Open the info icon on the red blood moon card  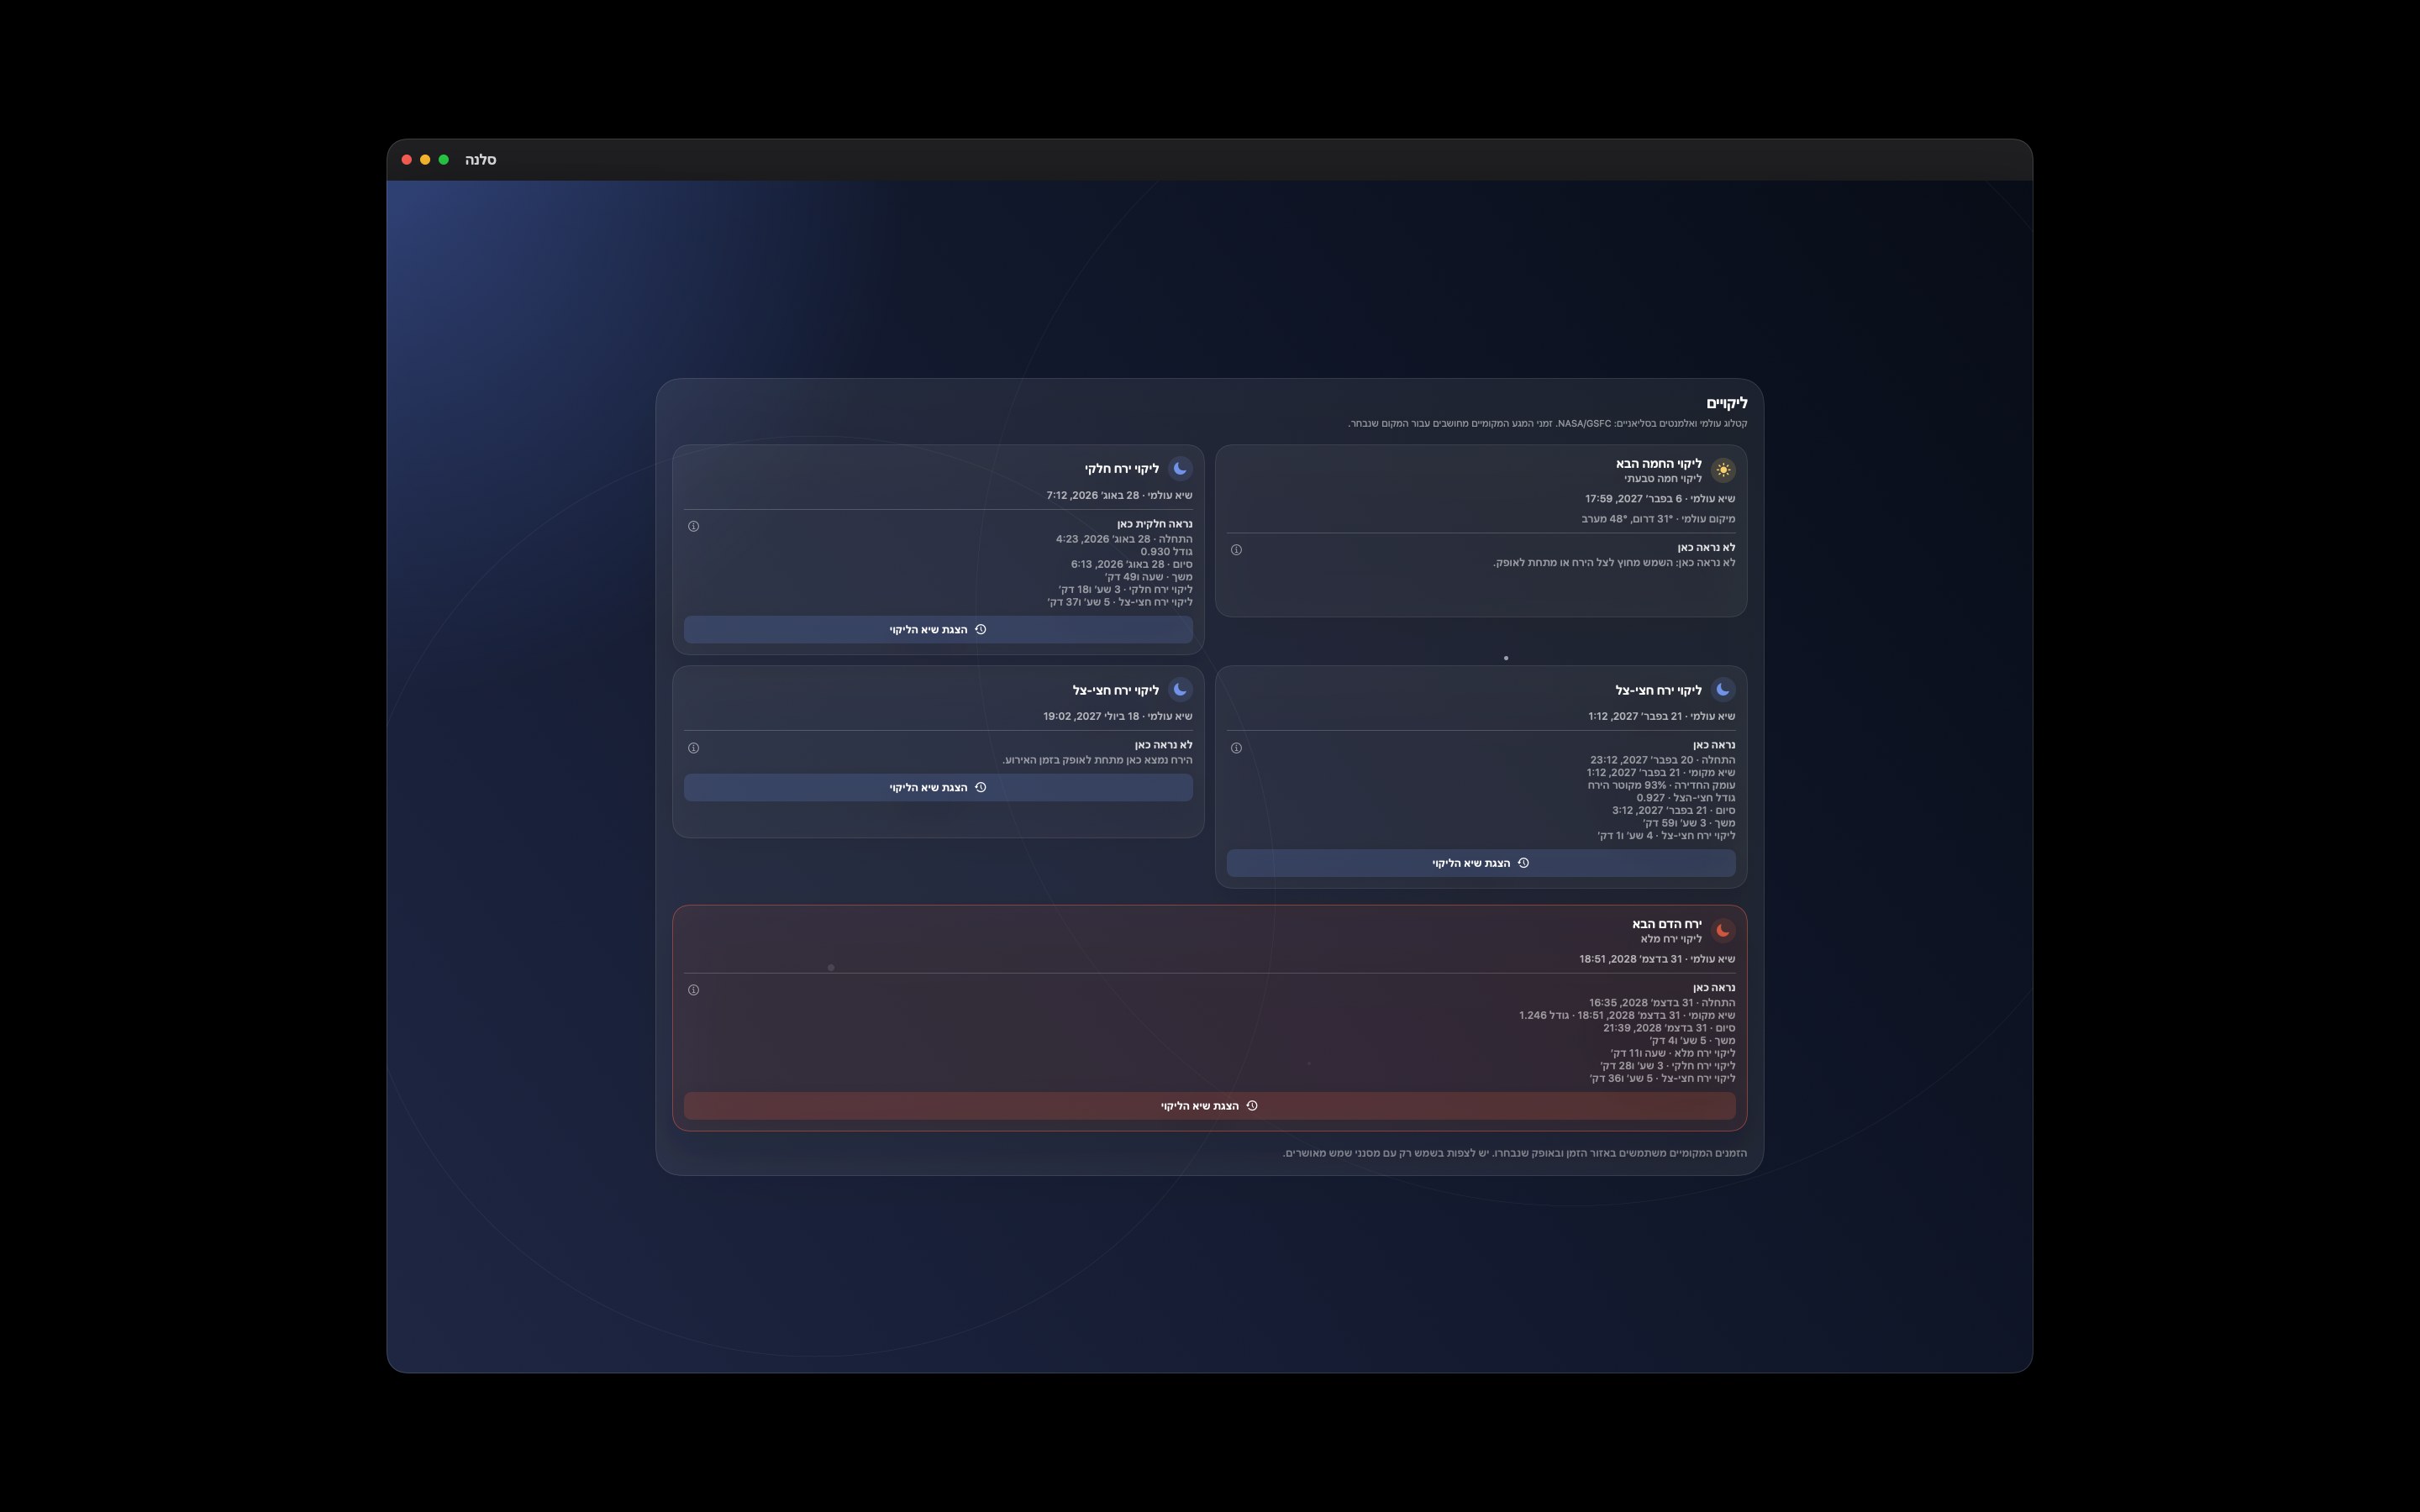[694, 990]
